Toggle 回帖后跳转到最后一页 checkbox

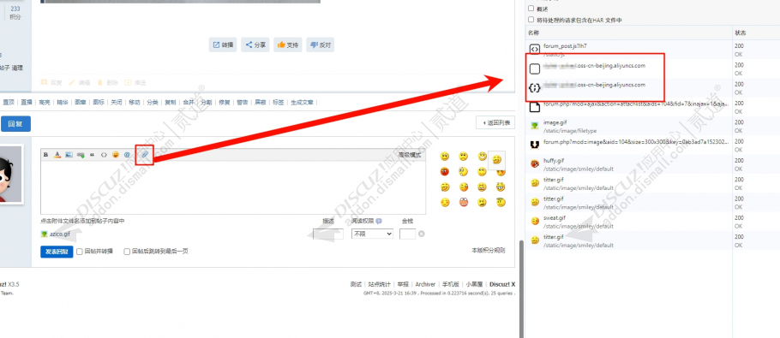pos(128,252)
